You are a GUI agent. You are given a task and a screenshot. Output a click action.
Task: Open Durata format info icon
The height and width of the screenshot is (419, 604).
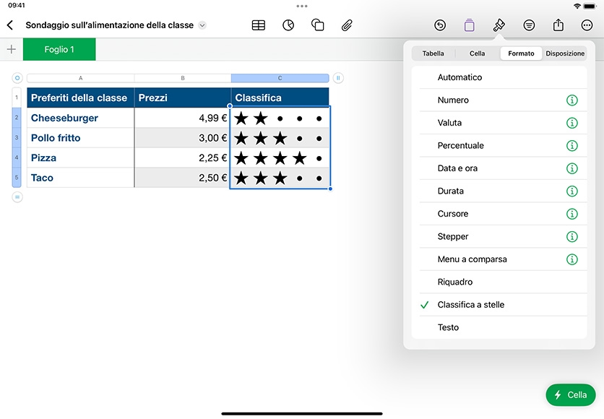point(572,191)
